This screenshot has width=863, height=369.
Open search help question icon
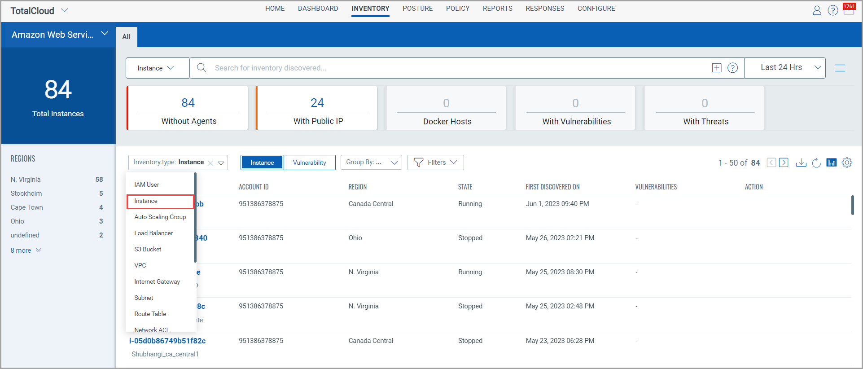tap(732, 68)
